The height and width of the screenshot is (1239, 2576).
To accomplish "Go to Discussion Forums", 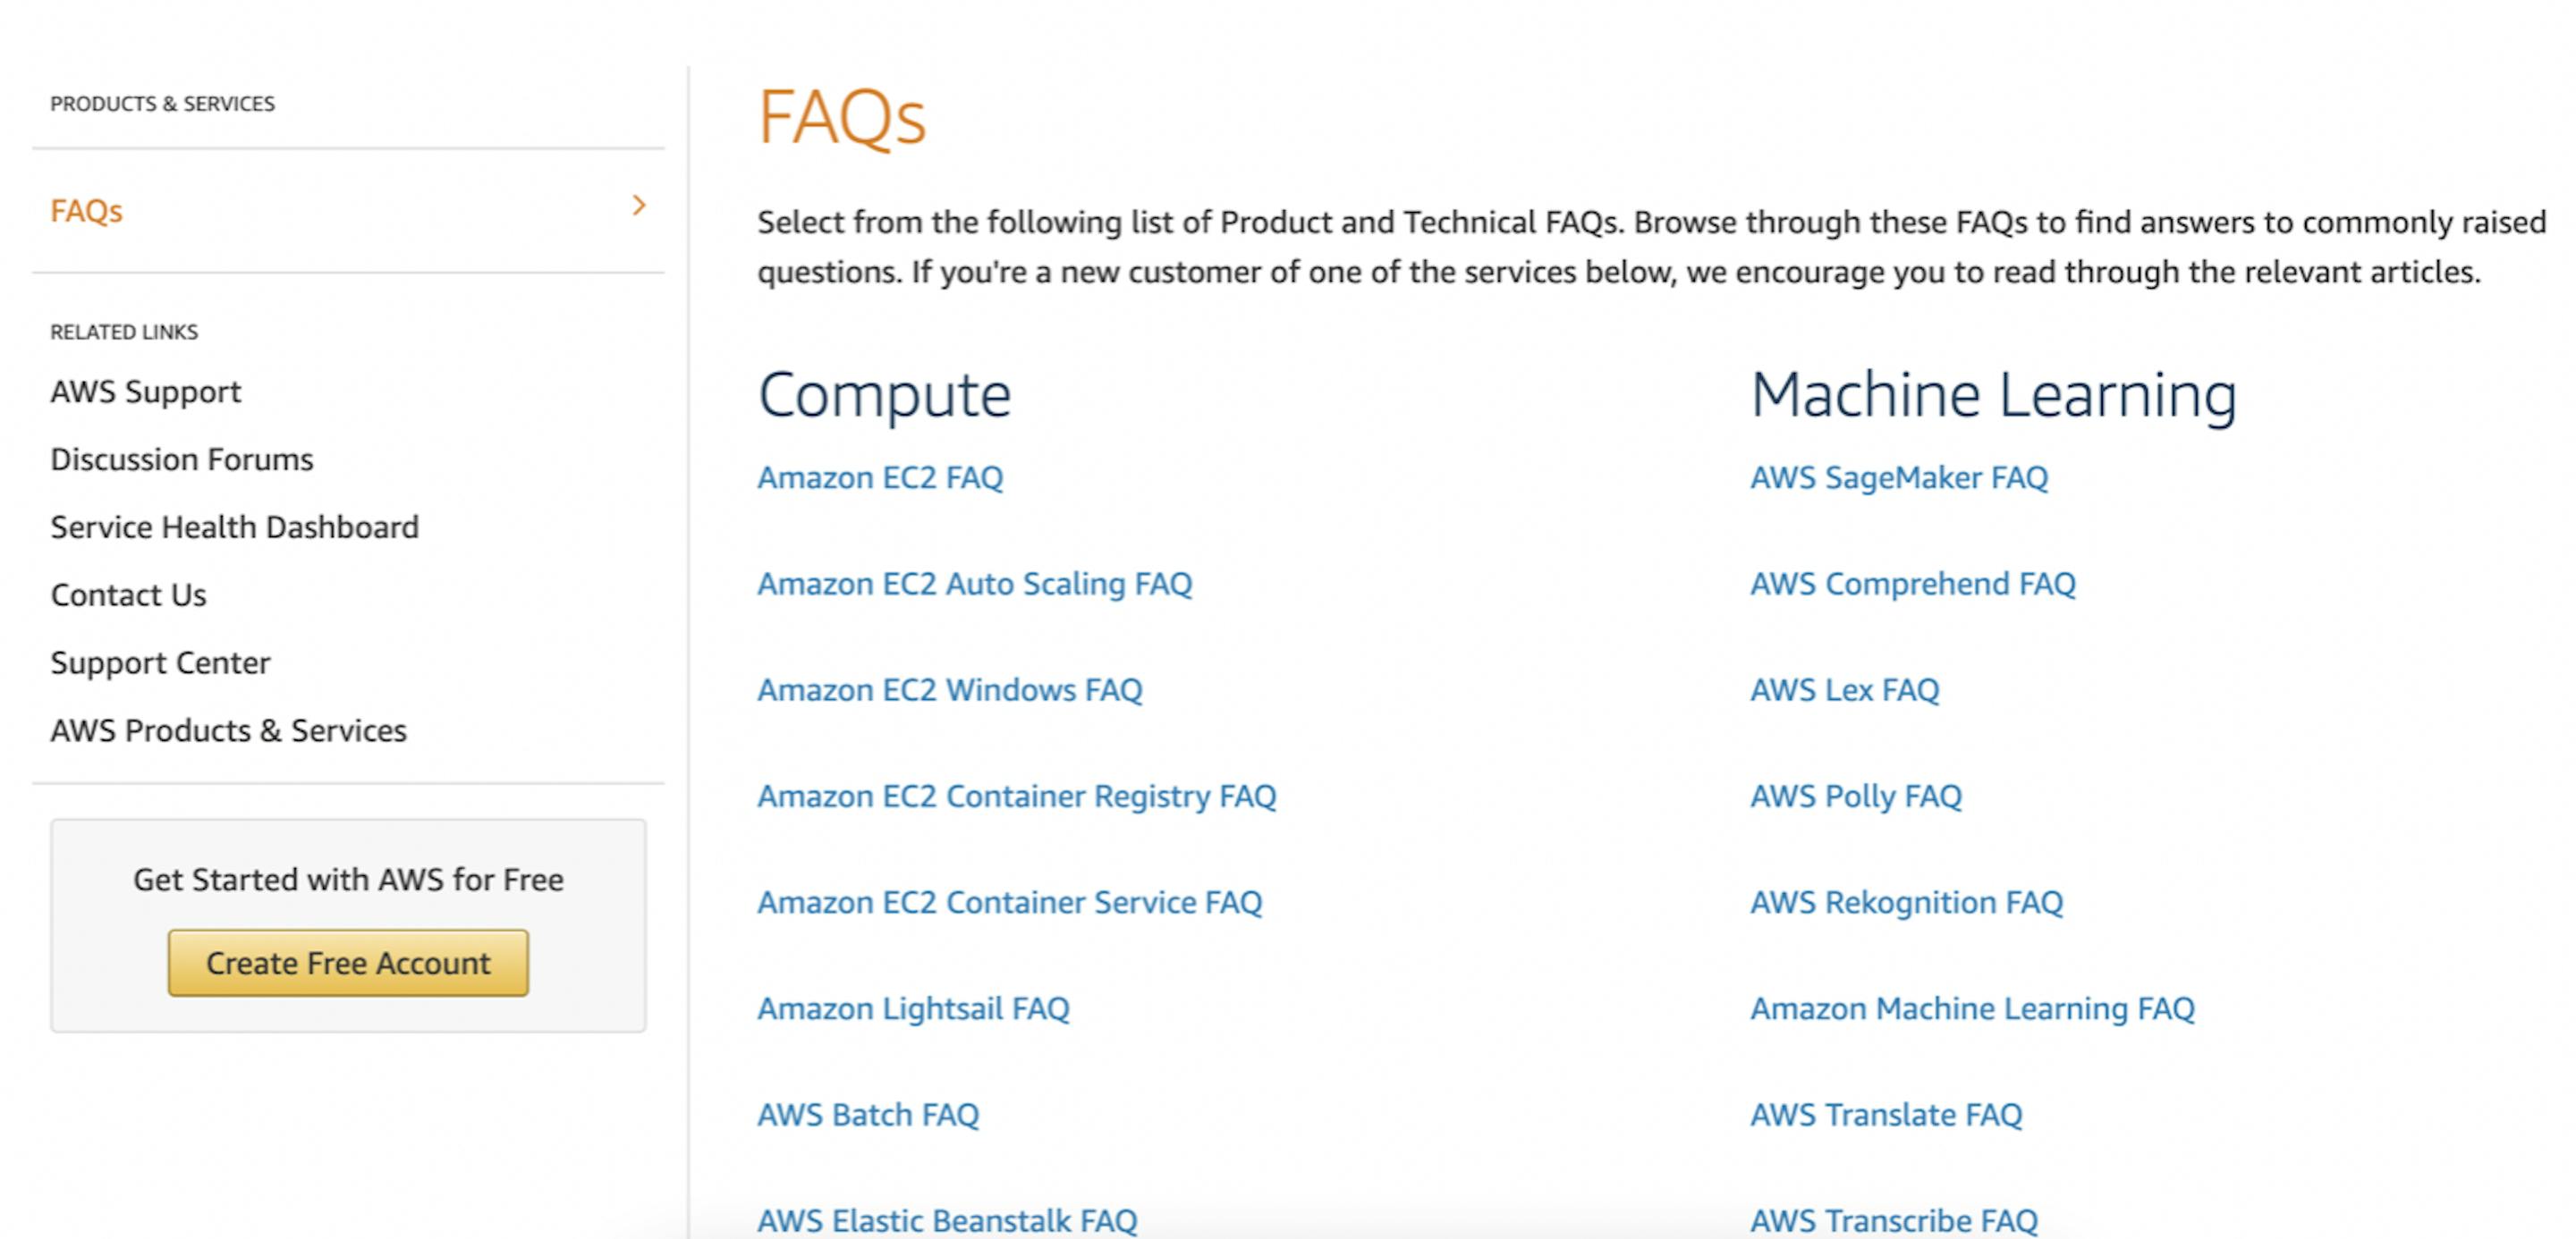I will [x=182, y=459].
